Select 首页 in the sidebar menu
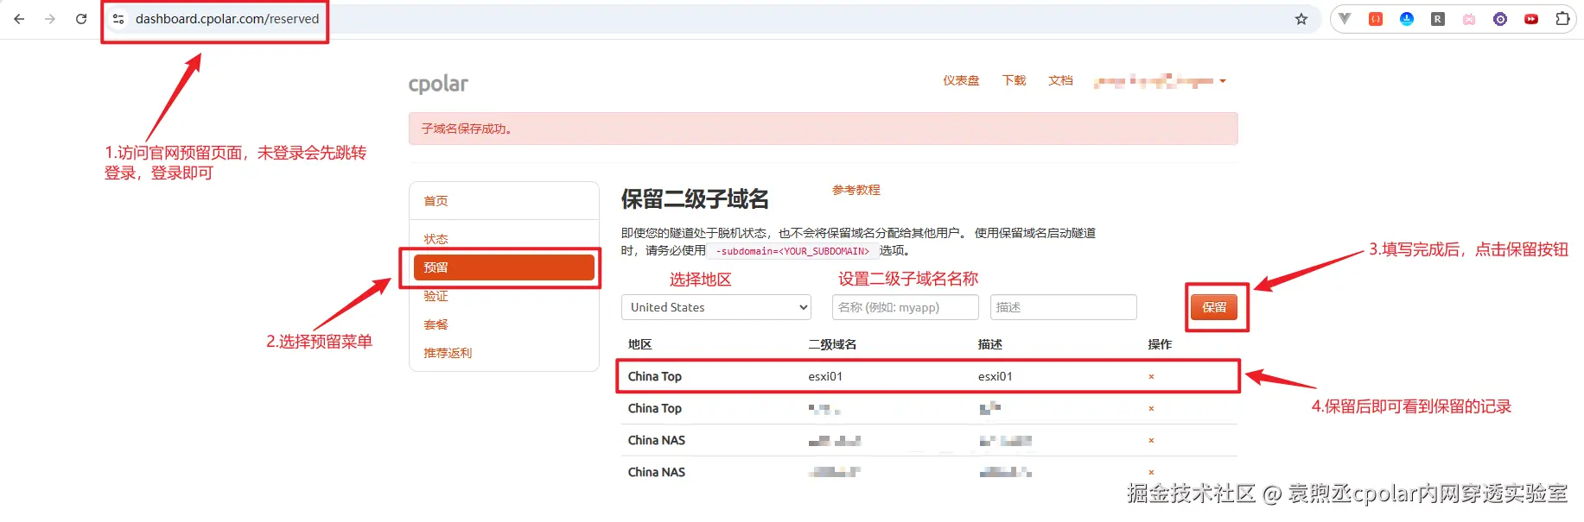 click(x=436, y=201)
